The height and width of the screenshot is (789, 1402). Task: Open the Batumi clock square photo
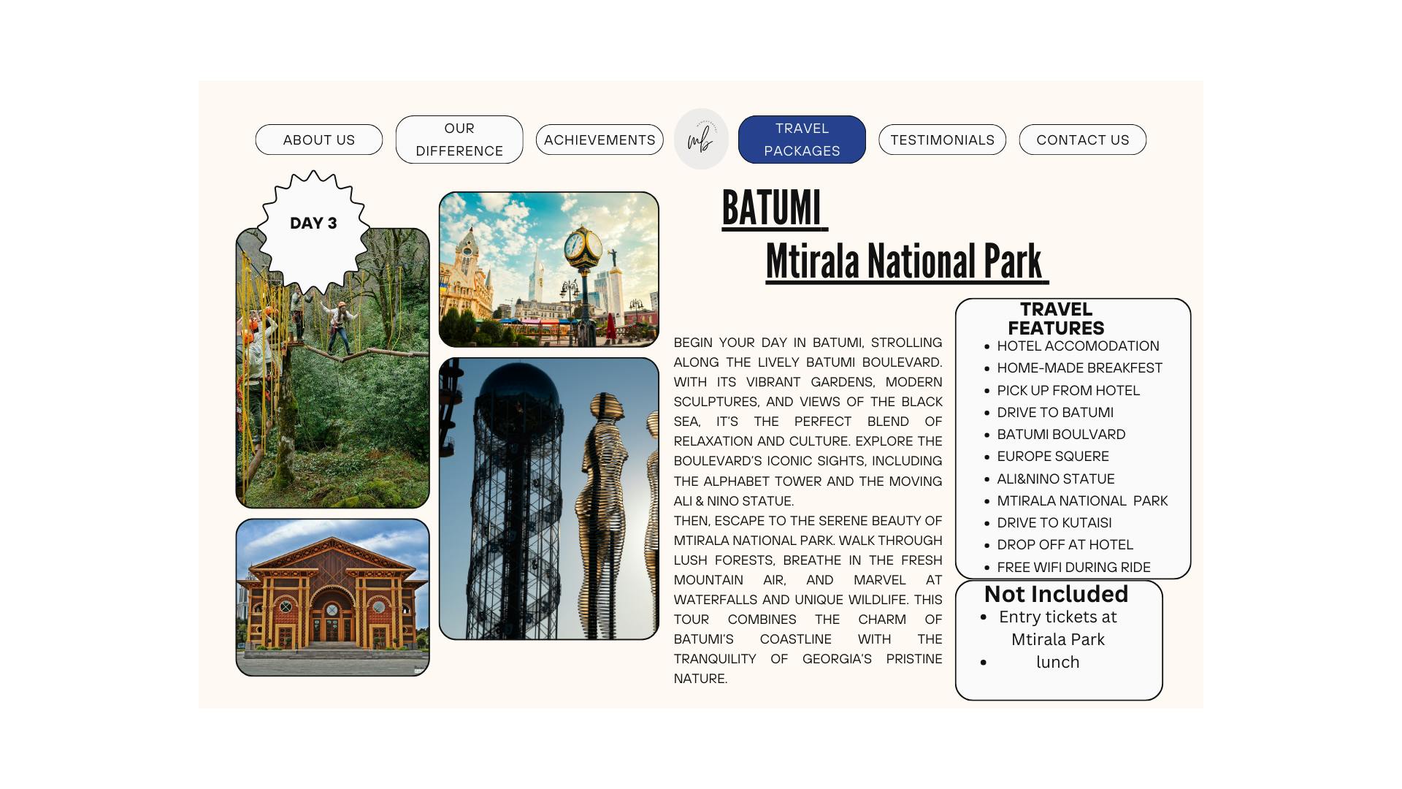548,269
